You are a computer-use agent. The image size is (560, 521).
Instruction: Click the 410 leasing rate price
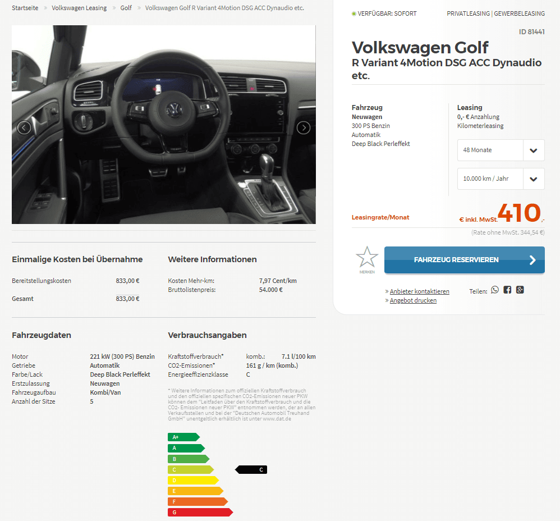click(519, 213)
